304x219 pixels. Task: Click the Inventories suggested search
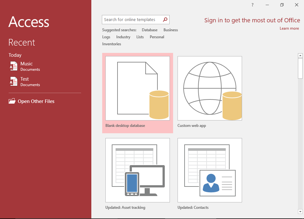pos(111,44)
